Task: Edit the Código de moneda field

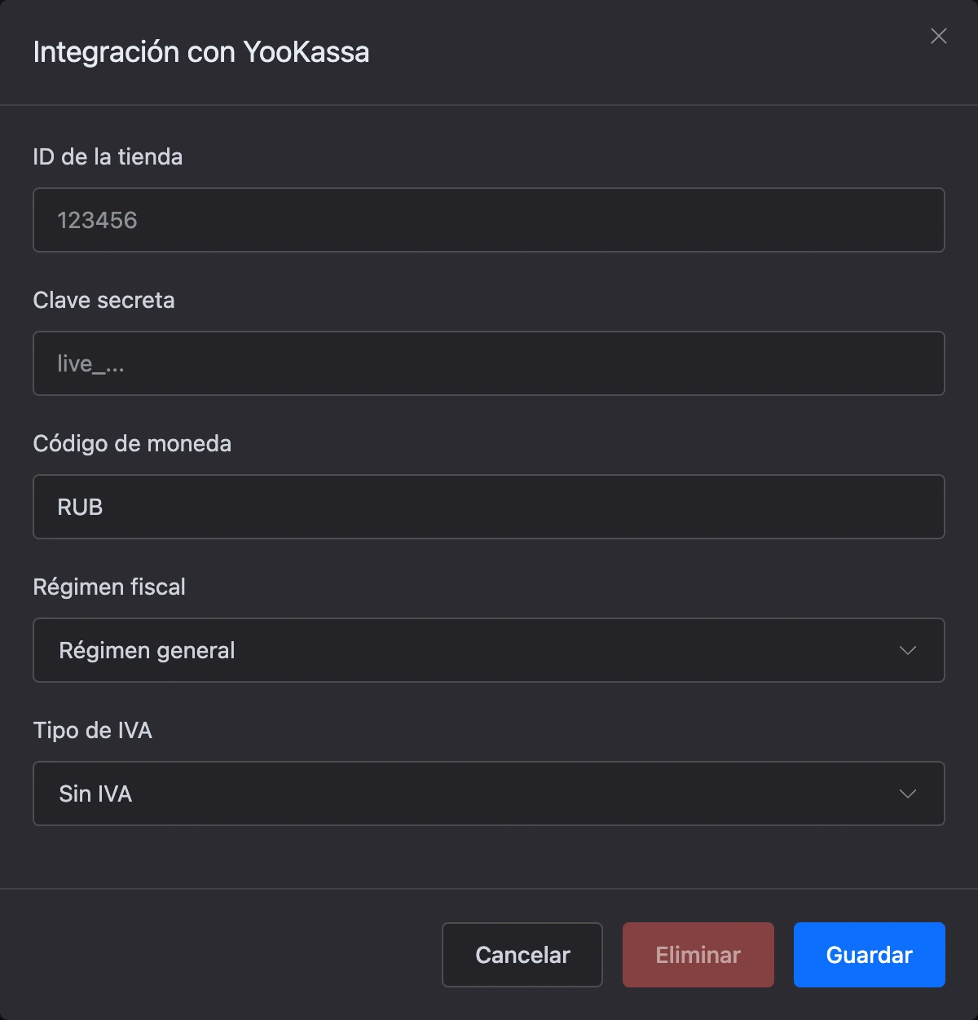Action: point(489,507)
